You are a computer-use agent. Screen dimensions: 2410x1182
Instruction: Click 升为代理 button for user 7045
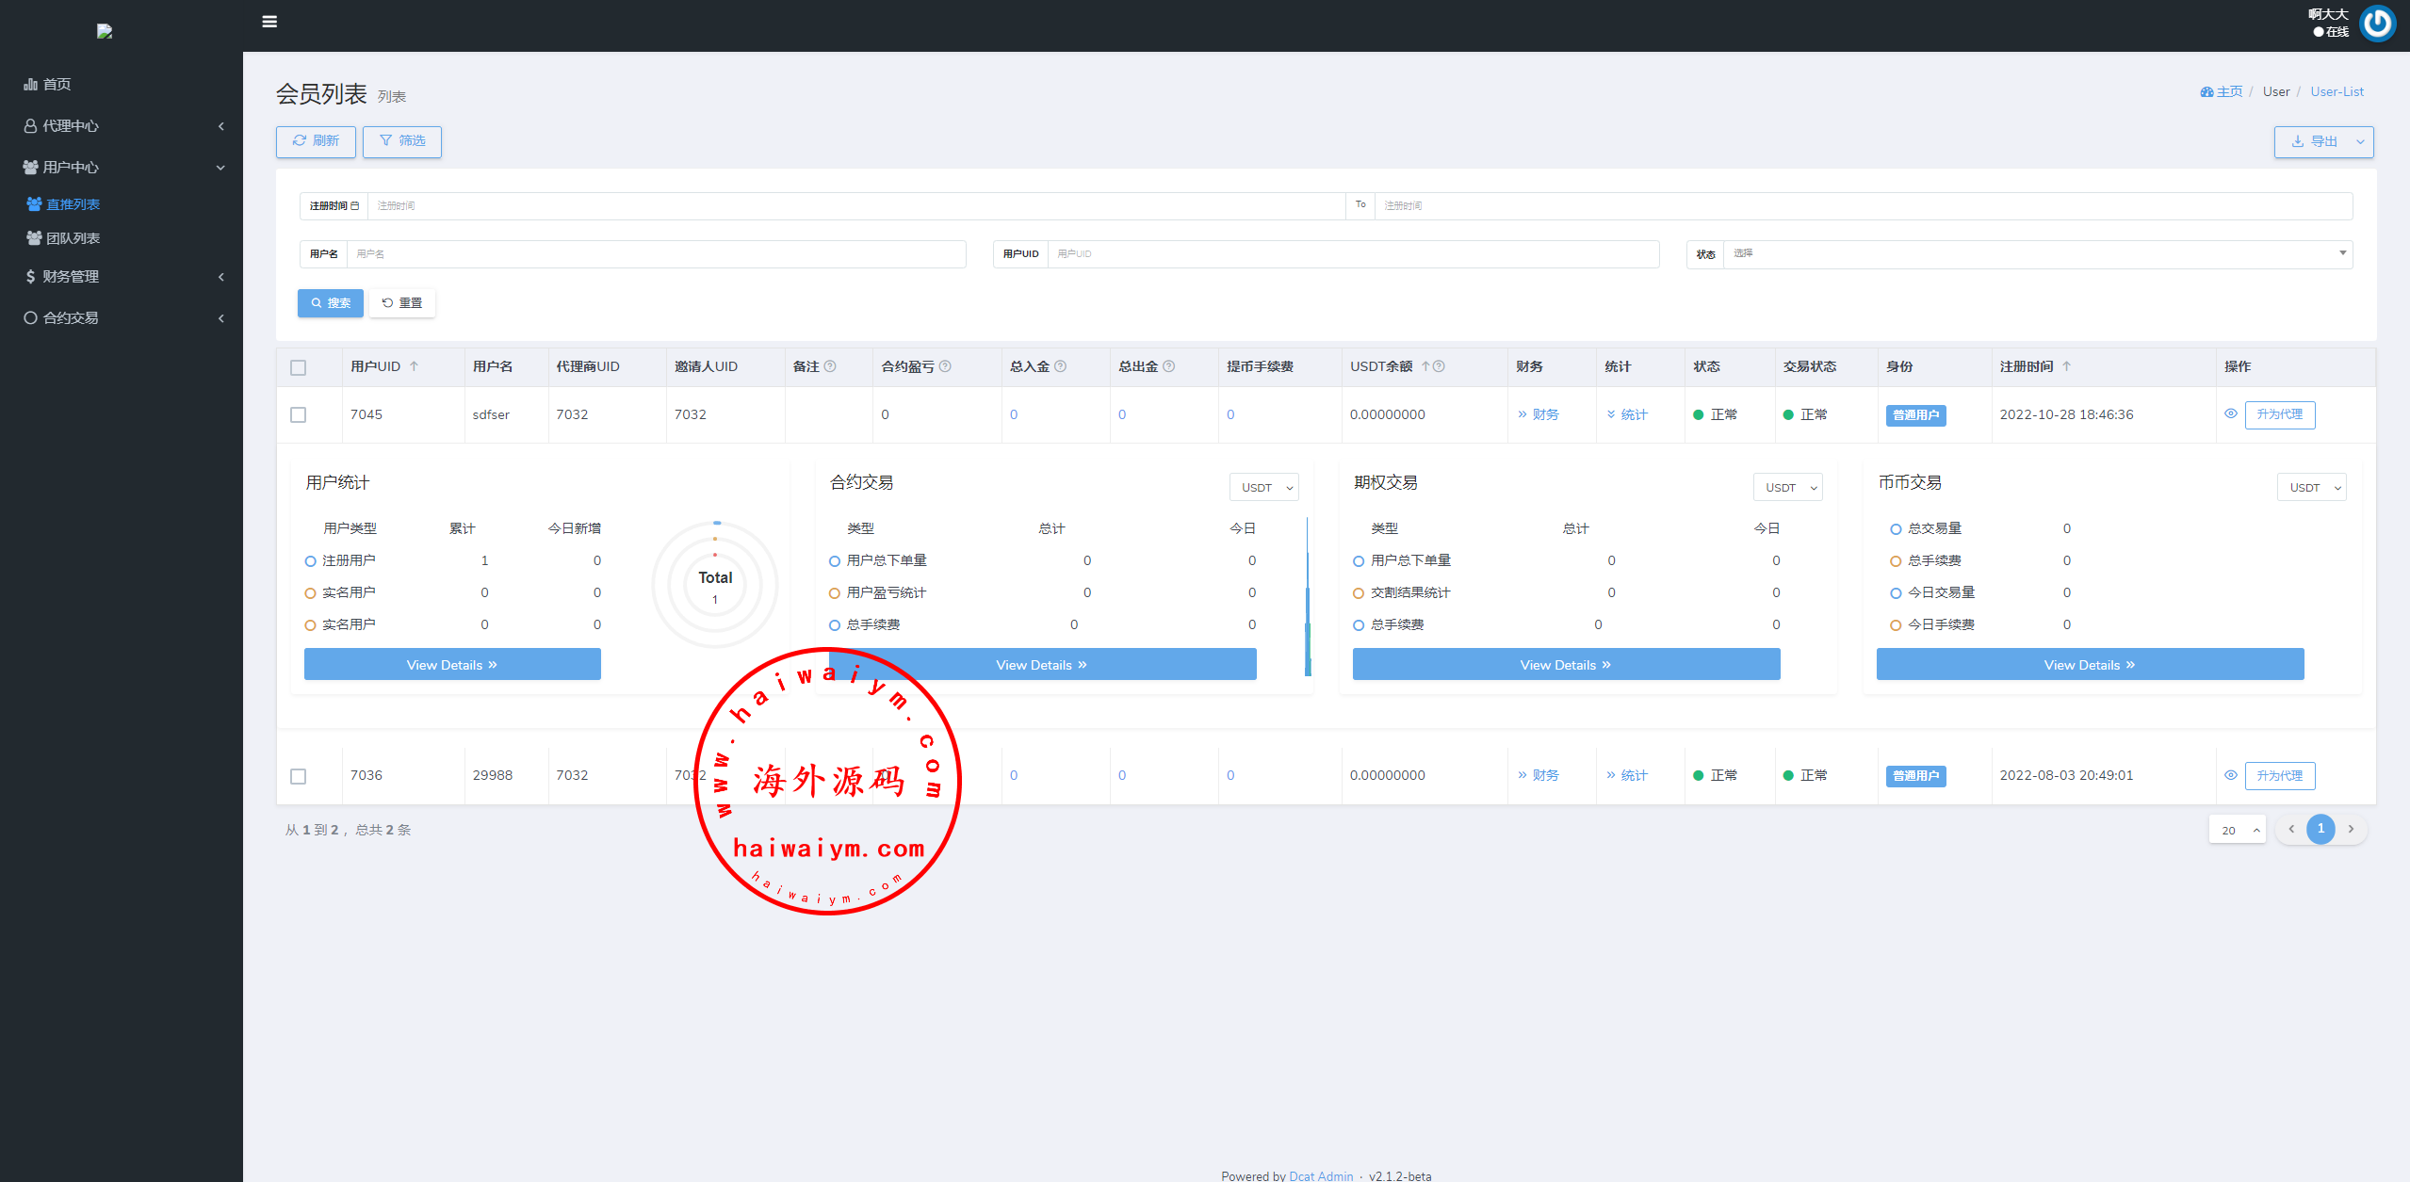tap(2279, 414)
